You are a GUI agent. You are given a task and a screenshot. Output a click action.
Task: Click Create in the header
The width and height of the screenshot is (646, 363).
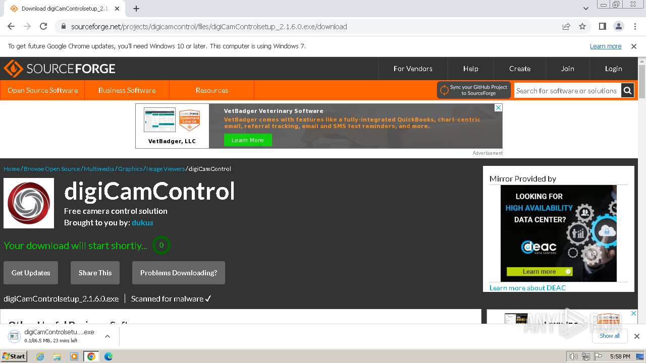coord(520,69)
